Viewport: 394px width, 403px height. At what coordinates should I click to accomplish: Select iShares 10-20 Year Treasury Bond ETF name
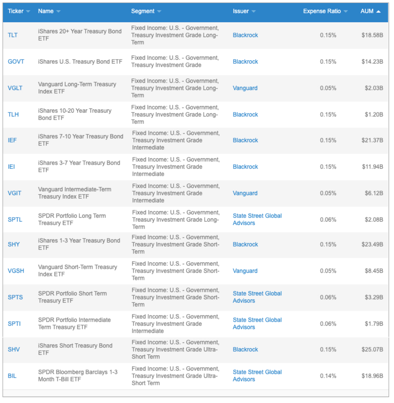(x=75, y=114)
